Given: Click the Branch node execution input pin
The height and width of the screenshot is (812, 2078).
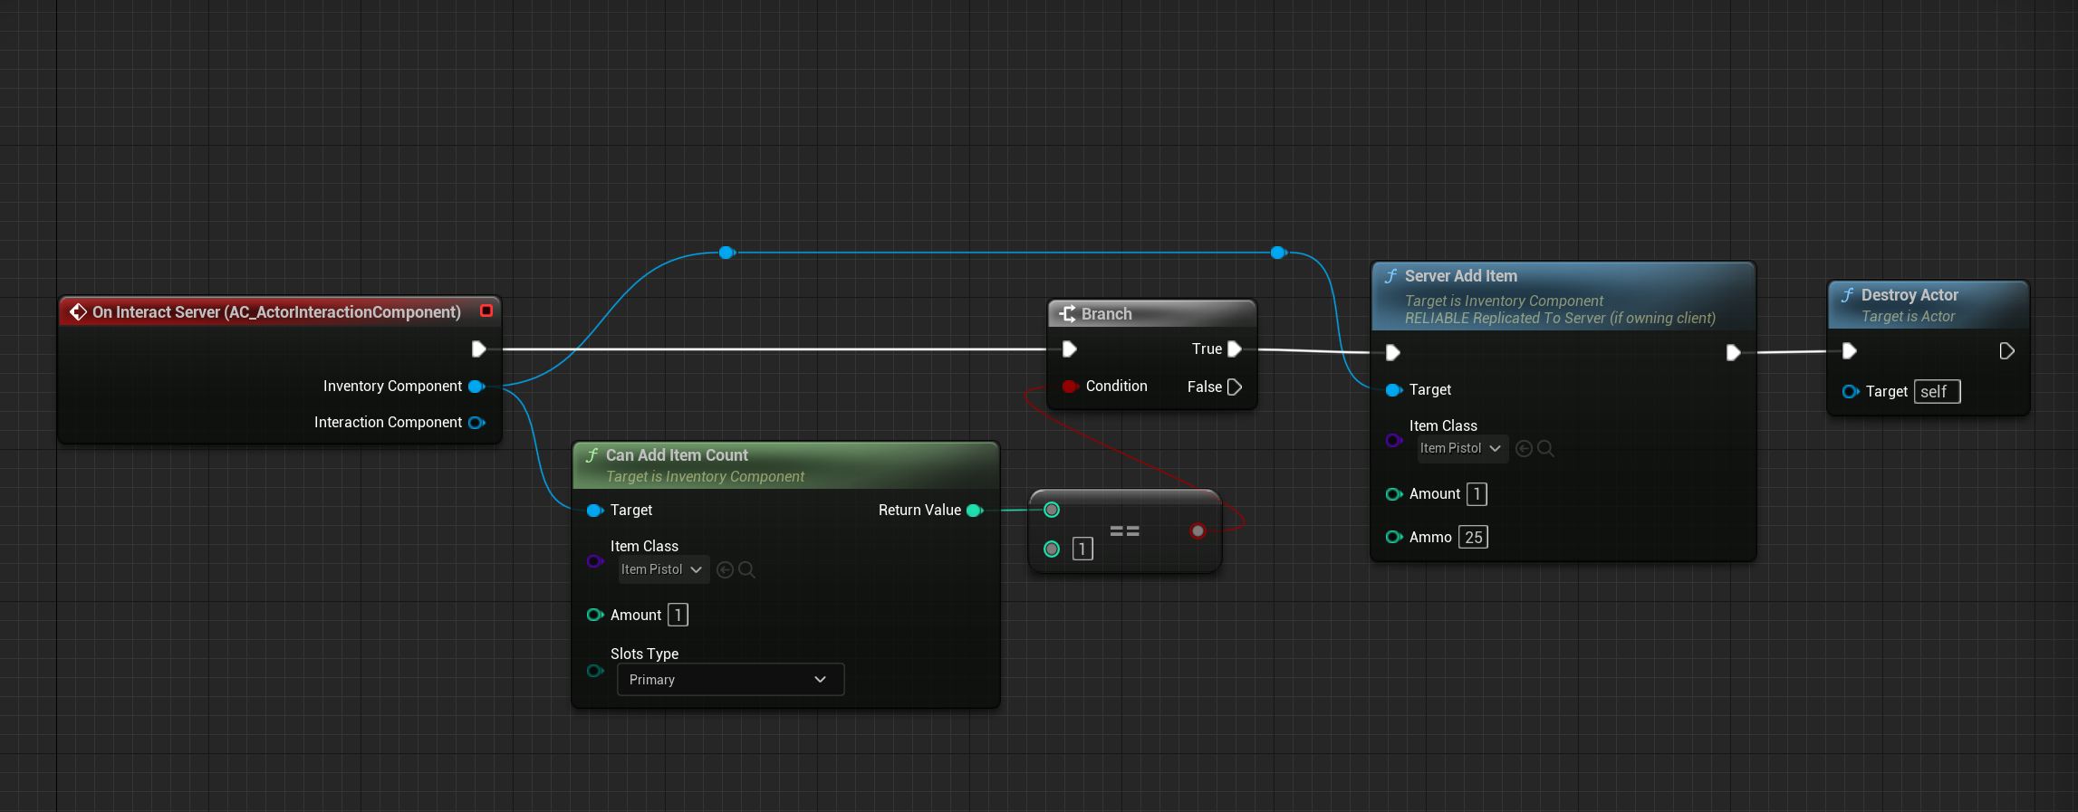Looking at the screenshot, I should (1069, 349).
